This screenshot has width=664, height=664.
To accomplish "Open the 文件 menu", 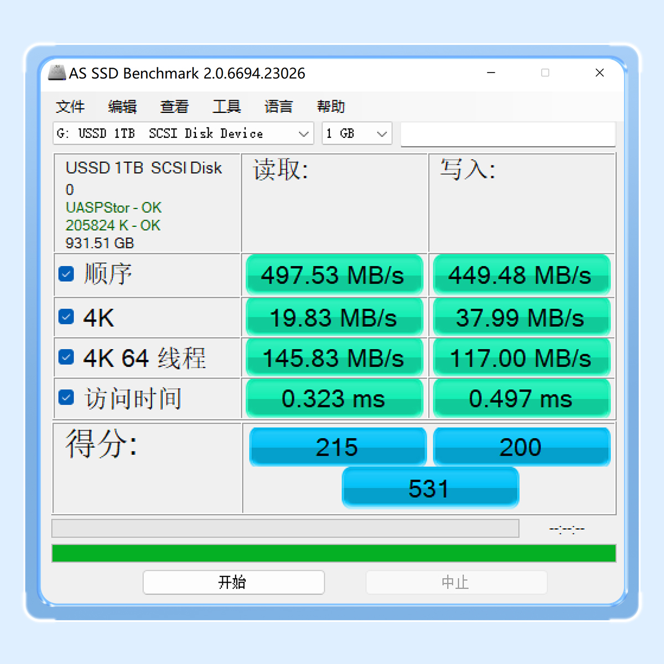I will [x=70, y=106].
